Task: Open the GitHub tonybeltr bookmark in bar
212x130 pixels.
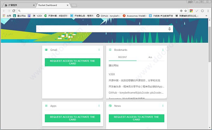Action: click(108, 16)
